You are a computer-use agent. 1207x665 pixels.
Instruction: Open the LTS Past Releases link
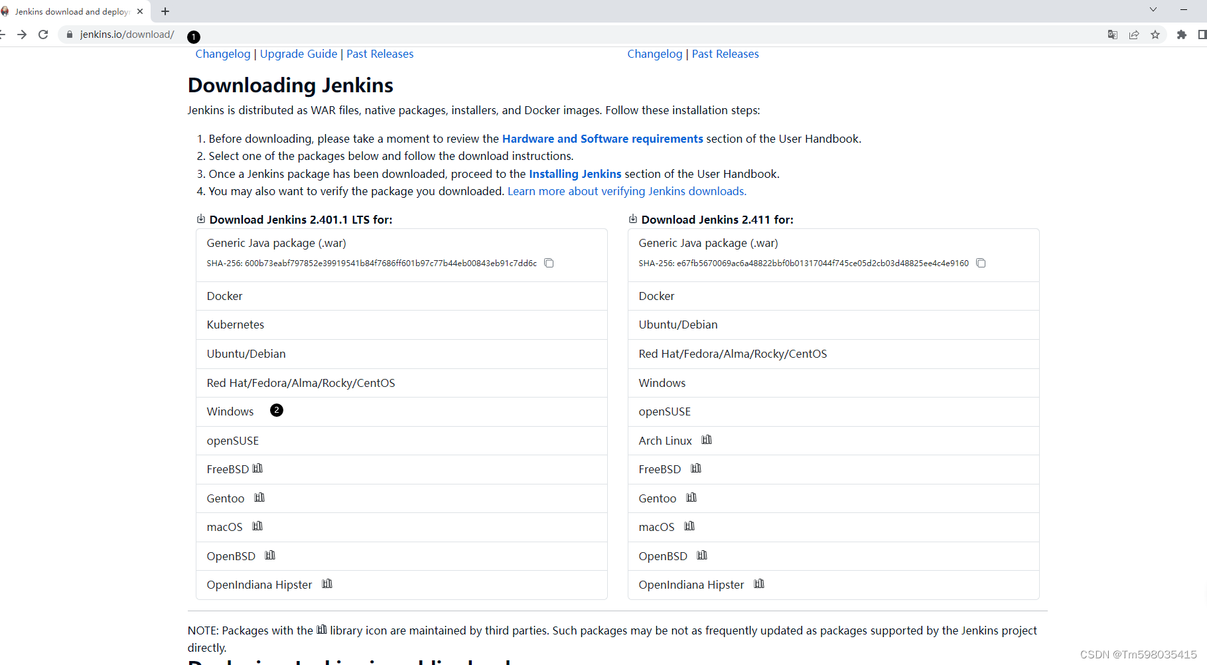tap(380, 54)
